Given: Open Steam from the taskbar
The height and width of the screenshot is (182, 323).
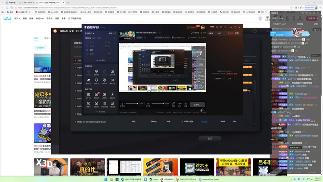Looking at the screenshot, I should (153, 179).
